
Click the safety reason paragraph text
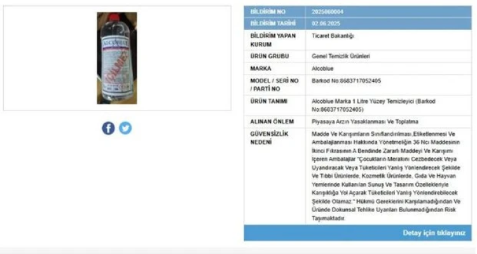point(386,177)
